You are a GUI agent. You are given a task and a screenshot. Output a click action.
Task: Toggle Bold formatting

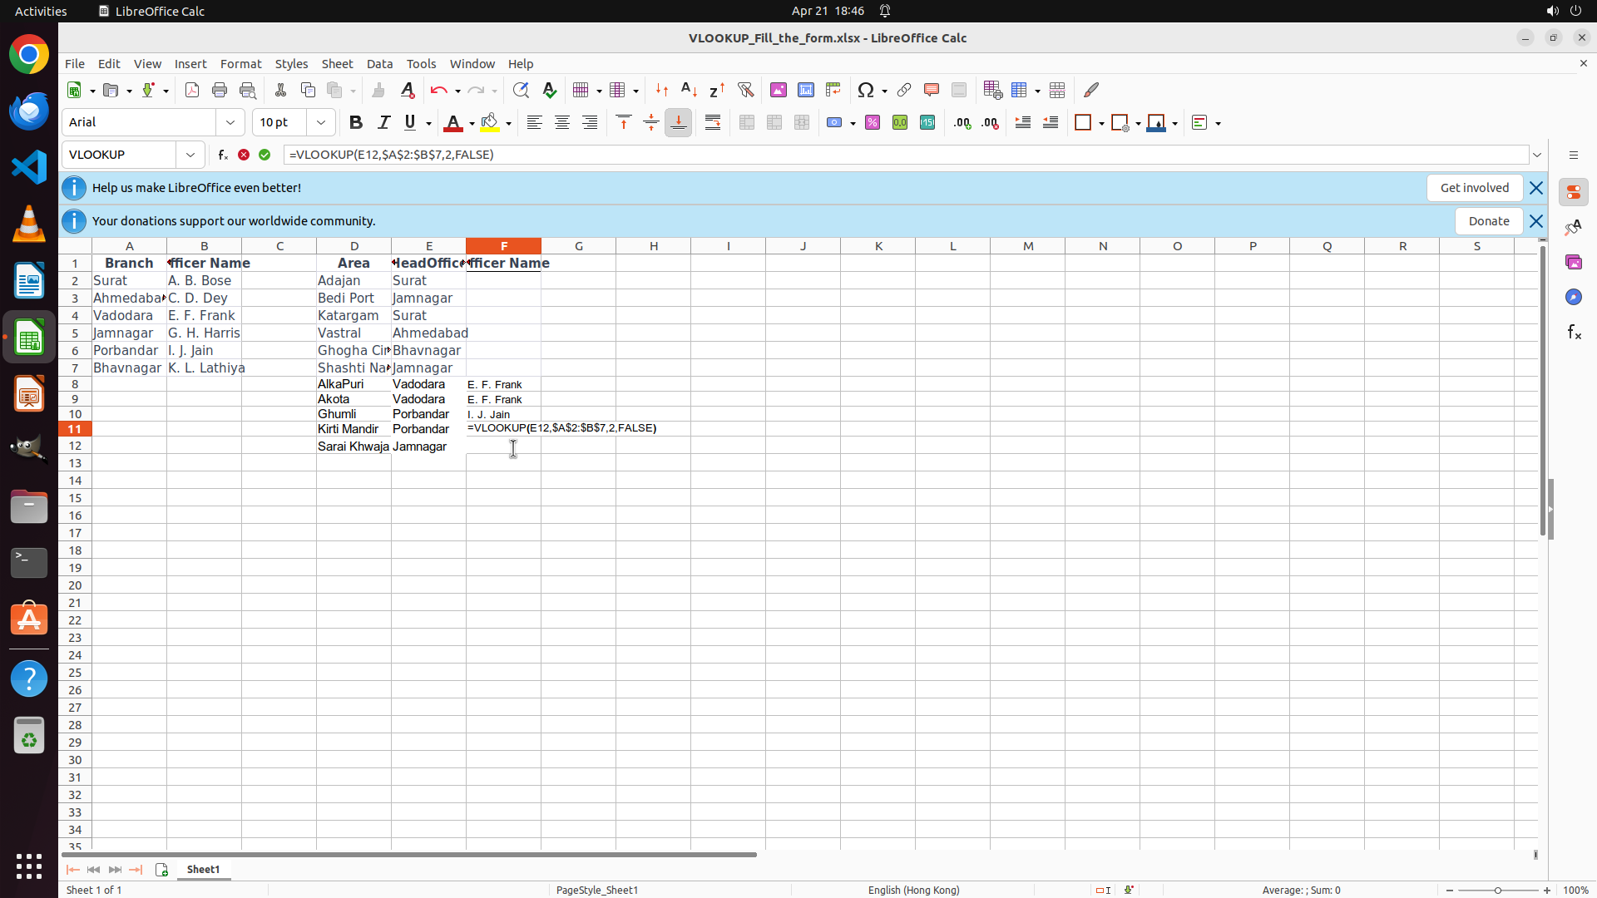click(356, 123)
